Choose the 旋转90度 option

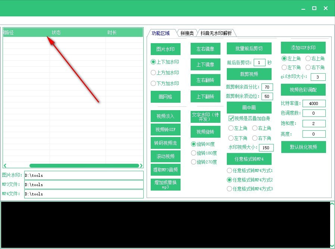(x=203, y=144)
